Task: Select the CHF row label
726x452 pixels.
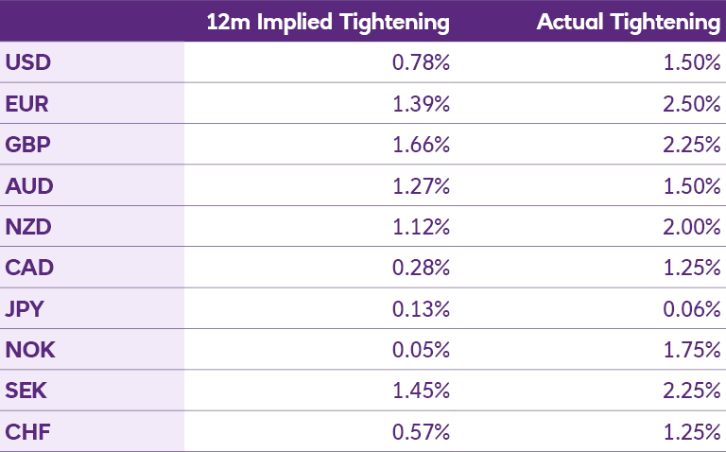Action: 27,432
